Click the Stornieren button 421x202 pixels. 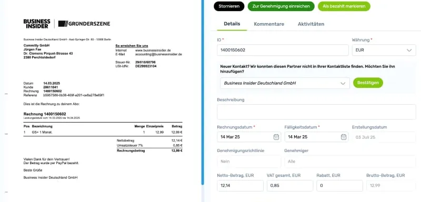point(229,6)
